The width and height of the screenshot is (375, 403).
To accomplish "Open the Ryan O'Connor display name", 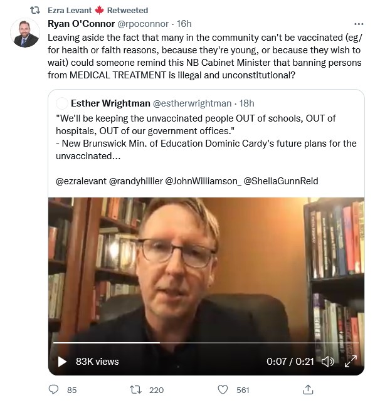I will [81, 24].
